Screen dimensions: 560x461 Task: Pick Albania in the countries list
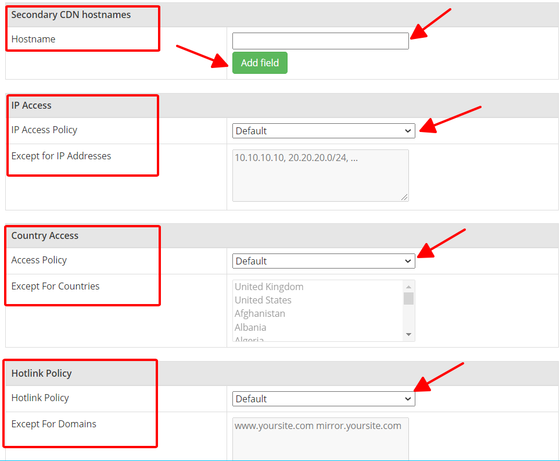250,327
